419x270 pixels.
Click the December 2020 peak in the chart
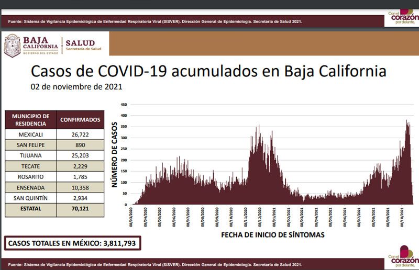click(x=259, y=126)
